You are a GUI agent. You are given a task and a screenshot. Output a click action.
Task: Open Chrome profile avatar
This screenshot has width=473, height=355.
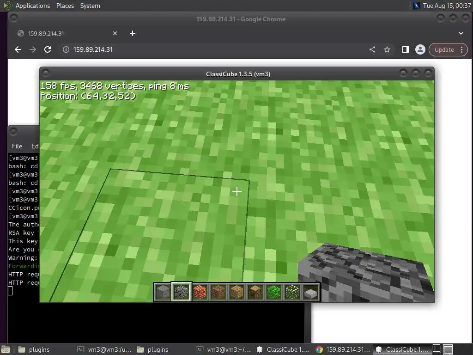click(x=420, y=49)
